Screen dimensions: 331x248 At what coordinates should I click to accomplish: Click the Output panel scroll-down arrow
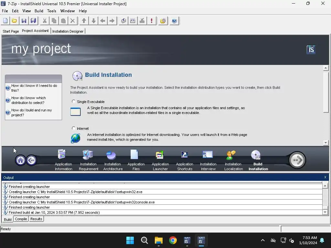pyautogui.click(x=325, y=212)
